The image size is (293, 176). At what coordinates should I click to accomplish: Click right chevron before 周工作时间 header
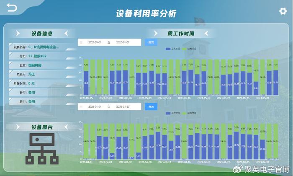point(156,34)
